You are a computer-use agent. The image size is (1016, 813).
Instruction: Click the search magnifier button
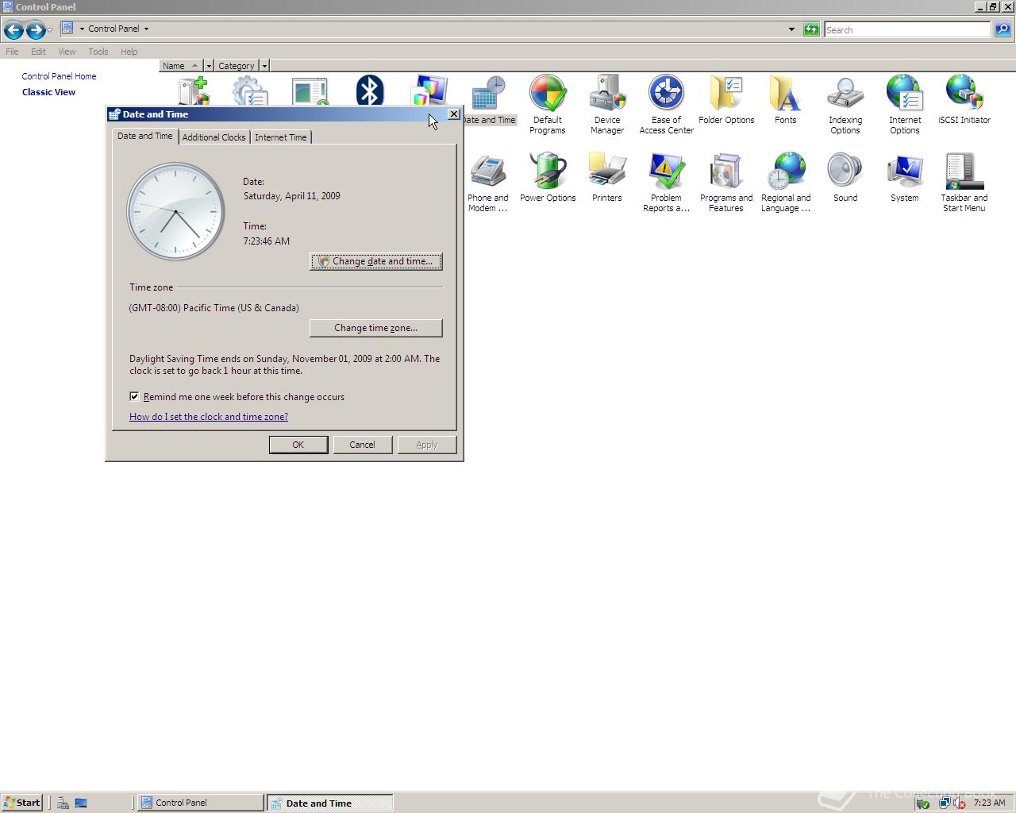tap(1003, 29)
